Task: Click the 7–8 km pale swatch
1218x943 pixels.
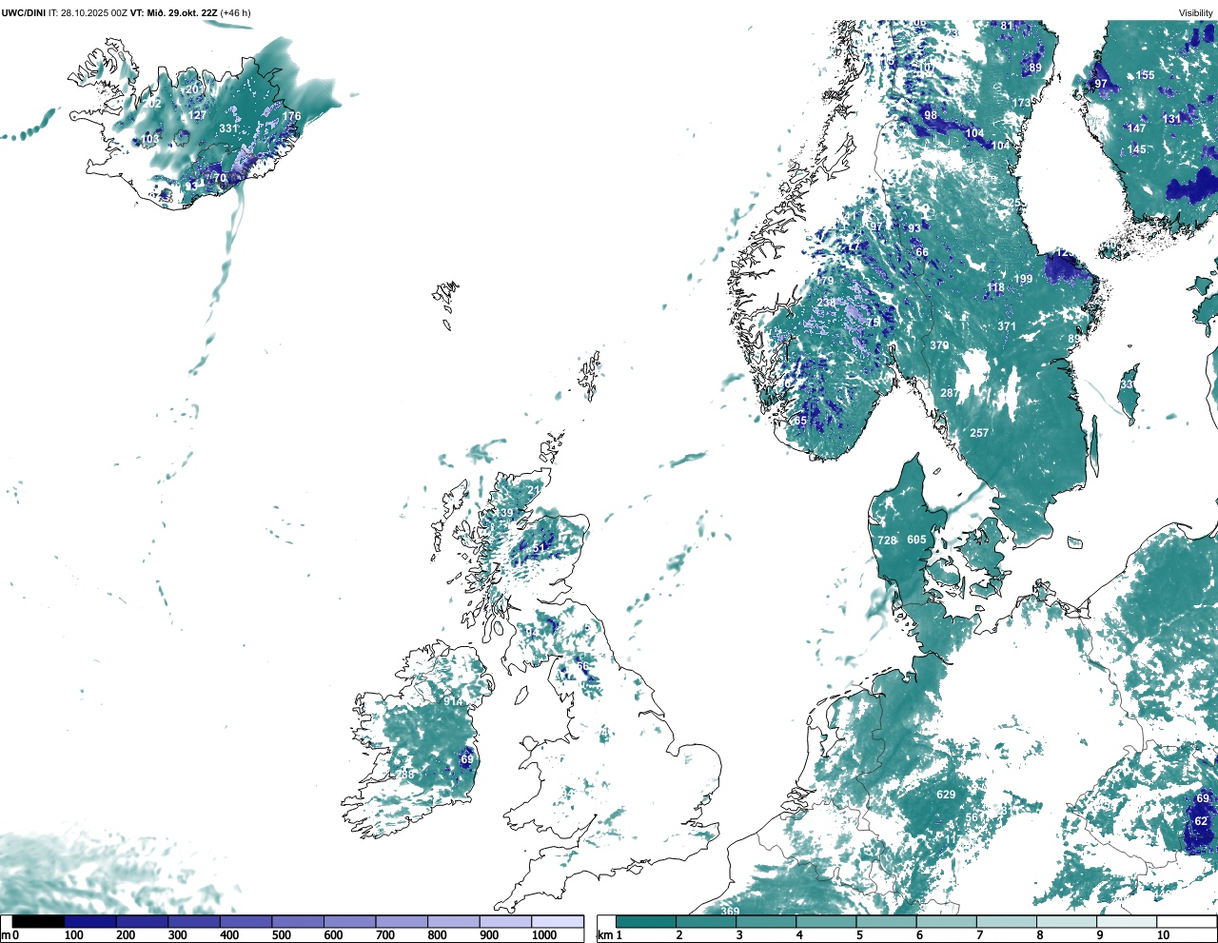Action: (x=1006, y=921)
